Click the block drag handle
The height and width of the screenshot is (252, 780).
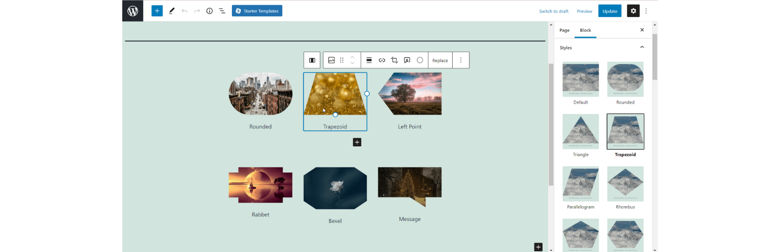[342, 60]
